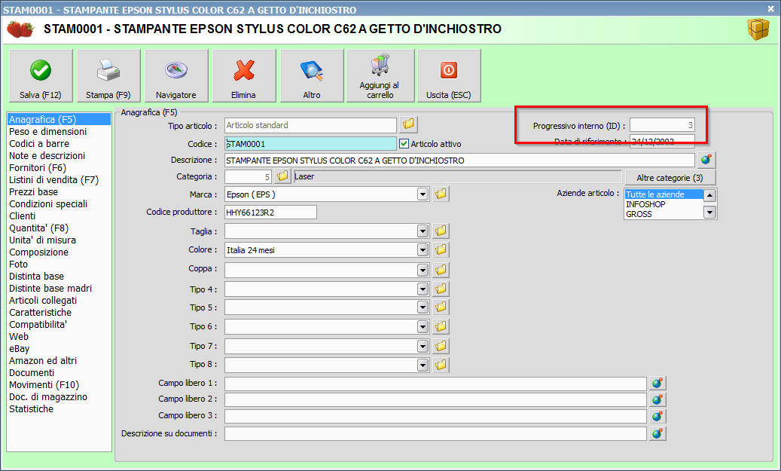The image size is (781, 471).
Task: Open the Prezzi base section
Action: [x=33, y=192]
